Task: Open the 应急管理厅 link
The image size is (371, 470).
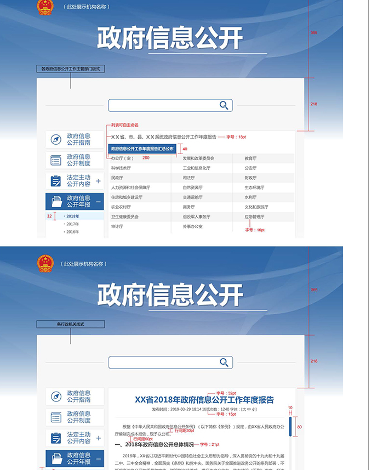Action: [254, 217]
